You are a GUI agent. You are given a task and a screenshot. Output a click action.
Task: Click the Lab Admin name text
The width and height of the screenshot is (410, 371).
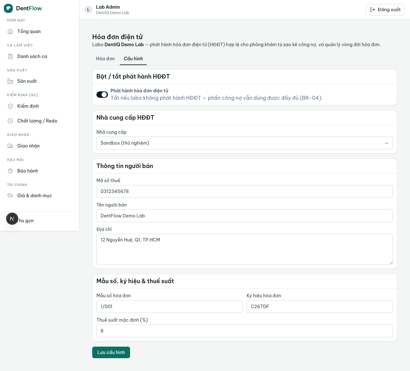coord(108,7)
